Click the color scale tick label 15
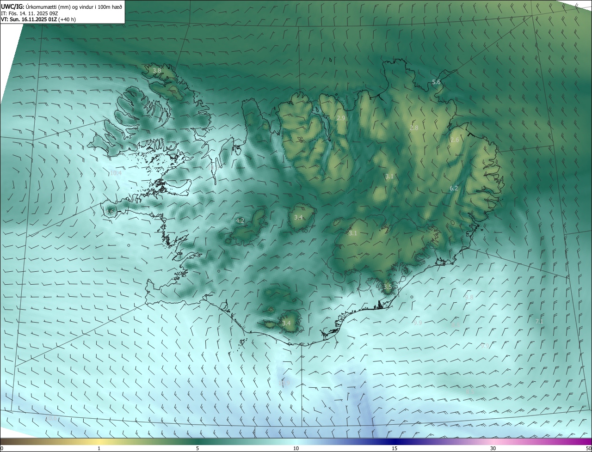This screenshot has width=592, height=452. [395, 448]
